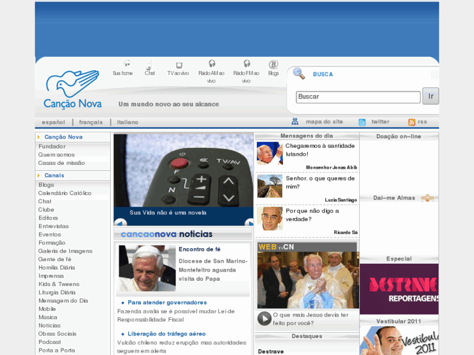474x355 pixels.
Task: Switch language to italiano
Action: click(128, 122)
